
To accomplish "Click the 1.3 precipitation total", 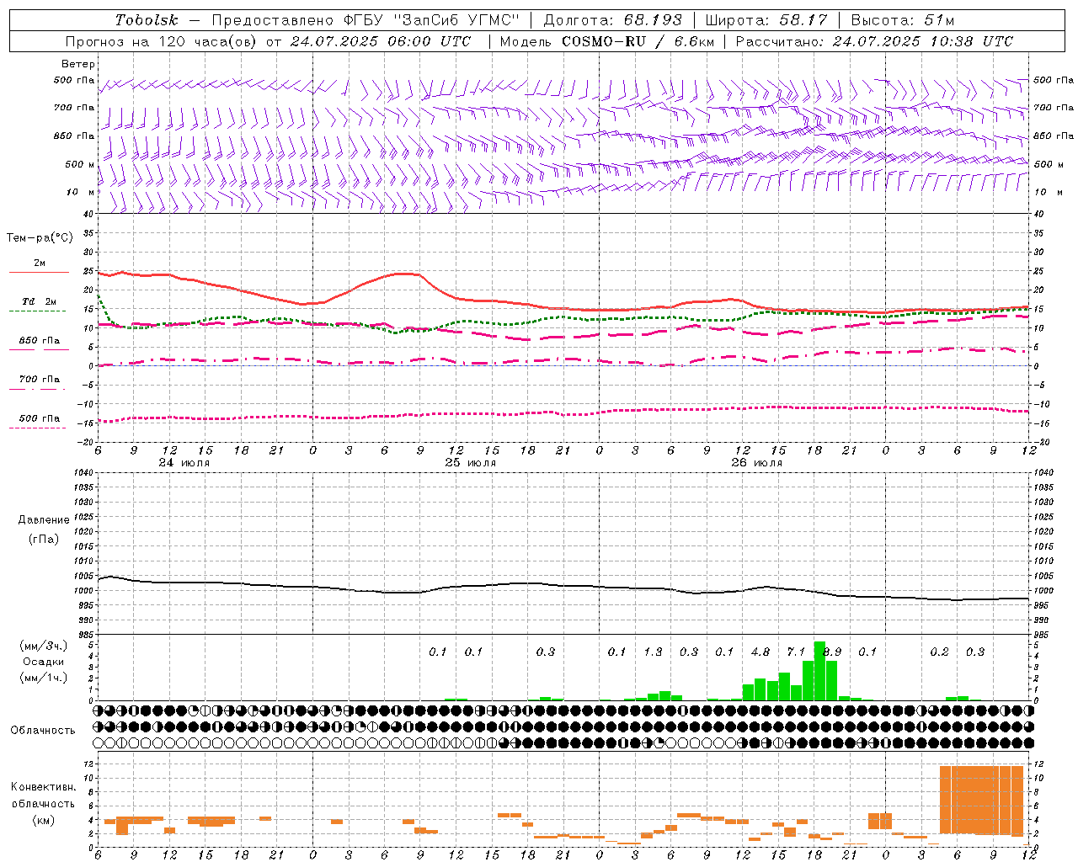I will (x=653, y=652).
